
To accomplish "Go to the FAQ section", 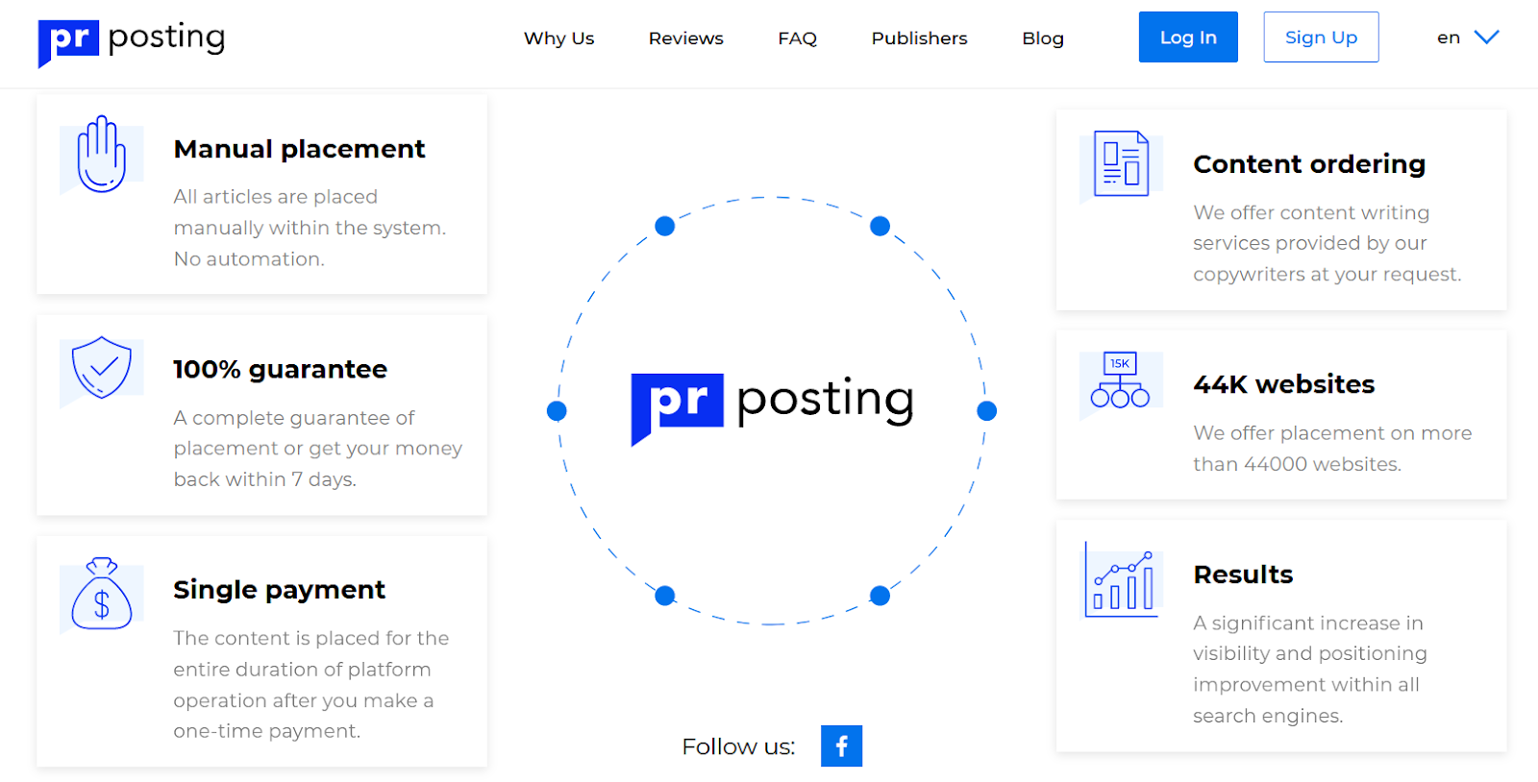I will coord(797,38).
